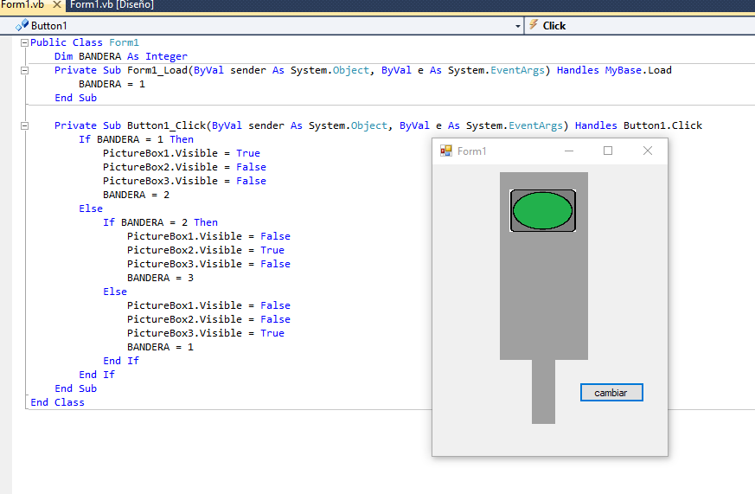Click 'PictureBox3.Visible = True' line

[x=206, y=333]
